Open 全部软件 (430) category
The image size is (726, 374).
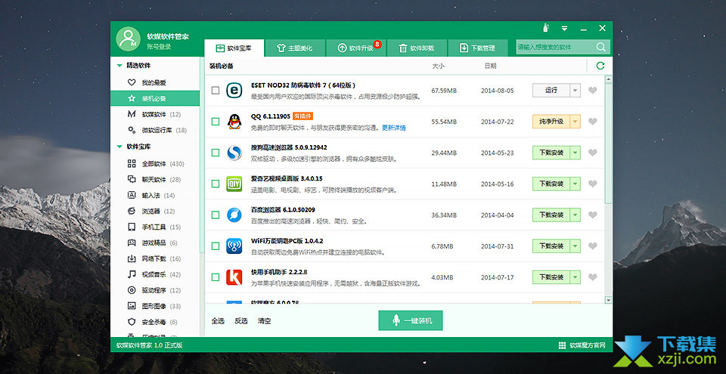154,164
